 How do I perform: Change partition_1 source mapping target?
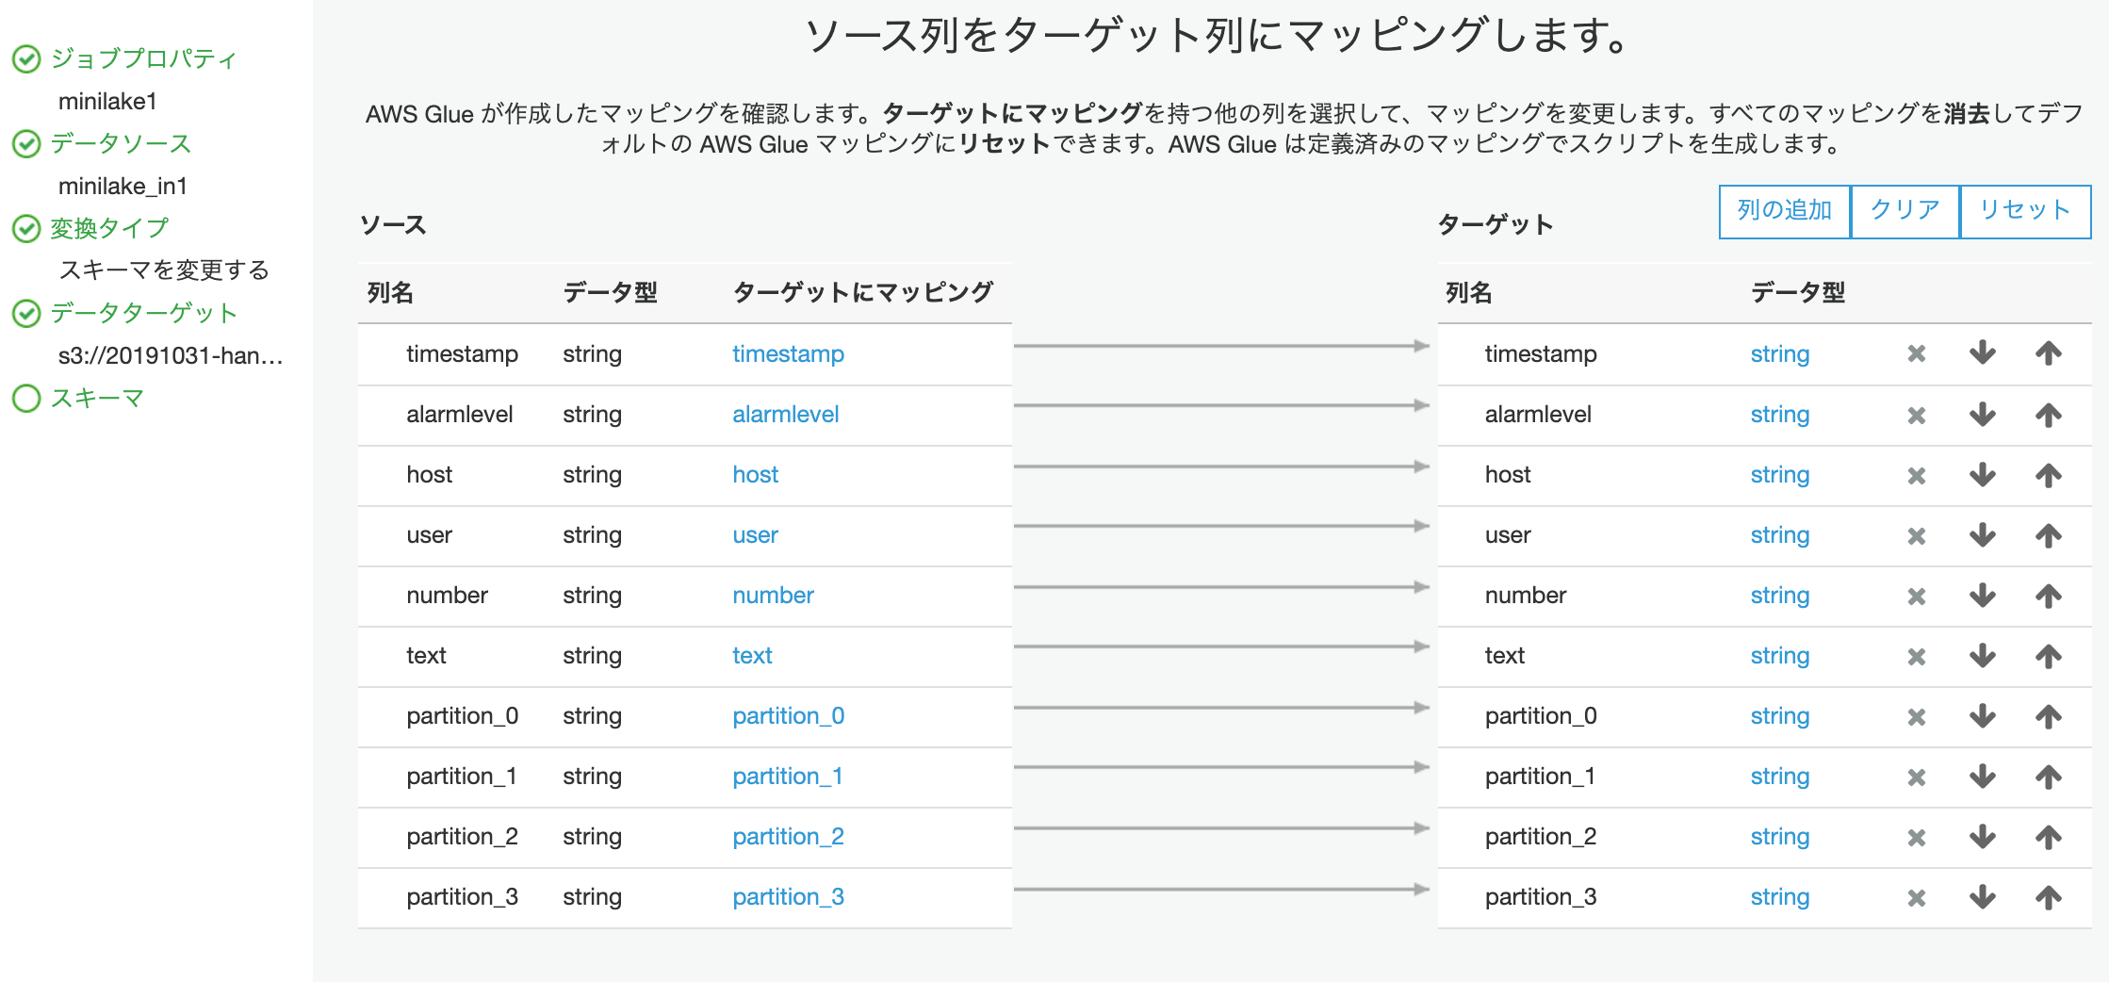[x=788, y=776]
